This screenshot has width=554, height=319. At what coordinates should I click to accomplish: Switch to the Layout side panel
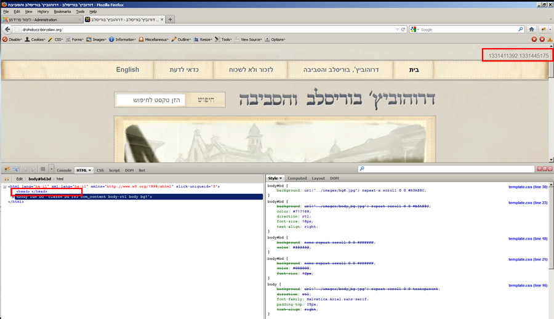click(318, 178)
